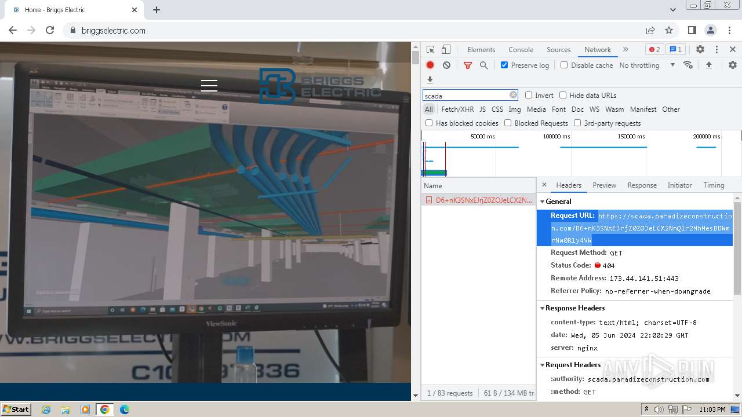The width and height of the screenshot is (742, 417).
Task: Stop recording network log
Action: 430,65
